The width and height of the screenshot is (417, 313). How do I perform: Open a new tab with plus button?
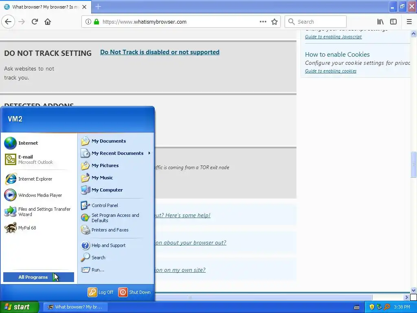pos(98,7)
